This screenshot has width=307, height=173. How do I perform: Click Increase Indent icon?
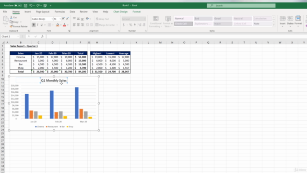[x=91, y=25]
